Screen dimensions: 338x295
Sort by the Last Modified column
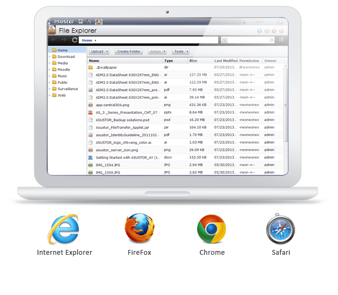(225, 61)
